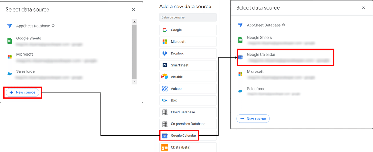Click the On-premises Database cylinder icon
Viewport: 373px width, 152px height.
165,124
